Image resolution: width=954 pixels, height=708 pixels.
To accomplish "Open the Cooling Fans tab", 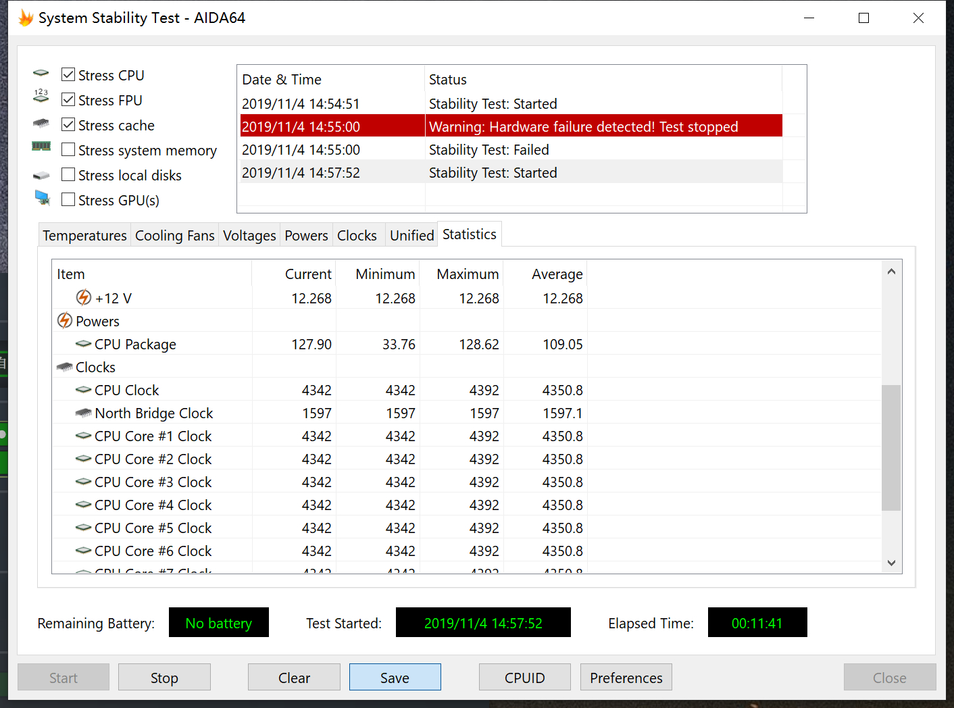I will tap(174, 235).
